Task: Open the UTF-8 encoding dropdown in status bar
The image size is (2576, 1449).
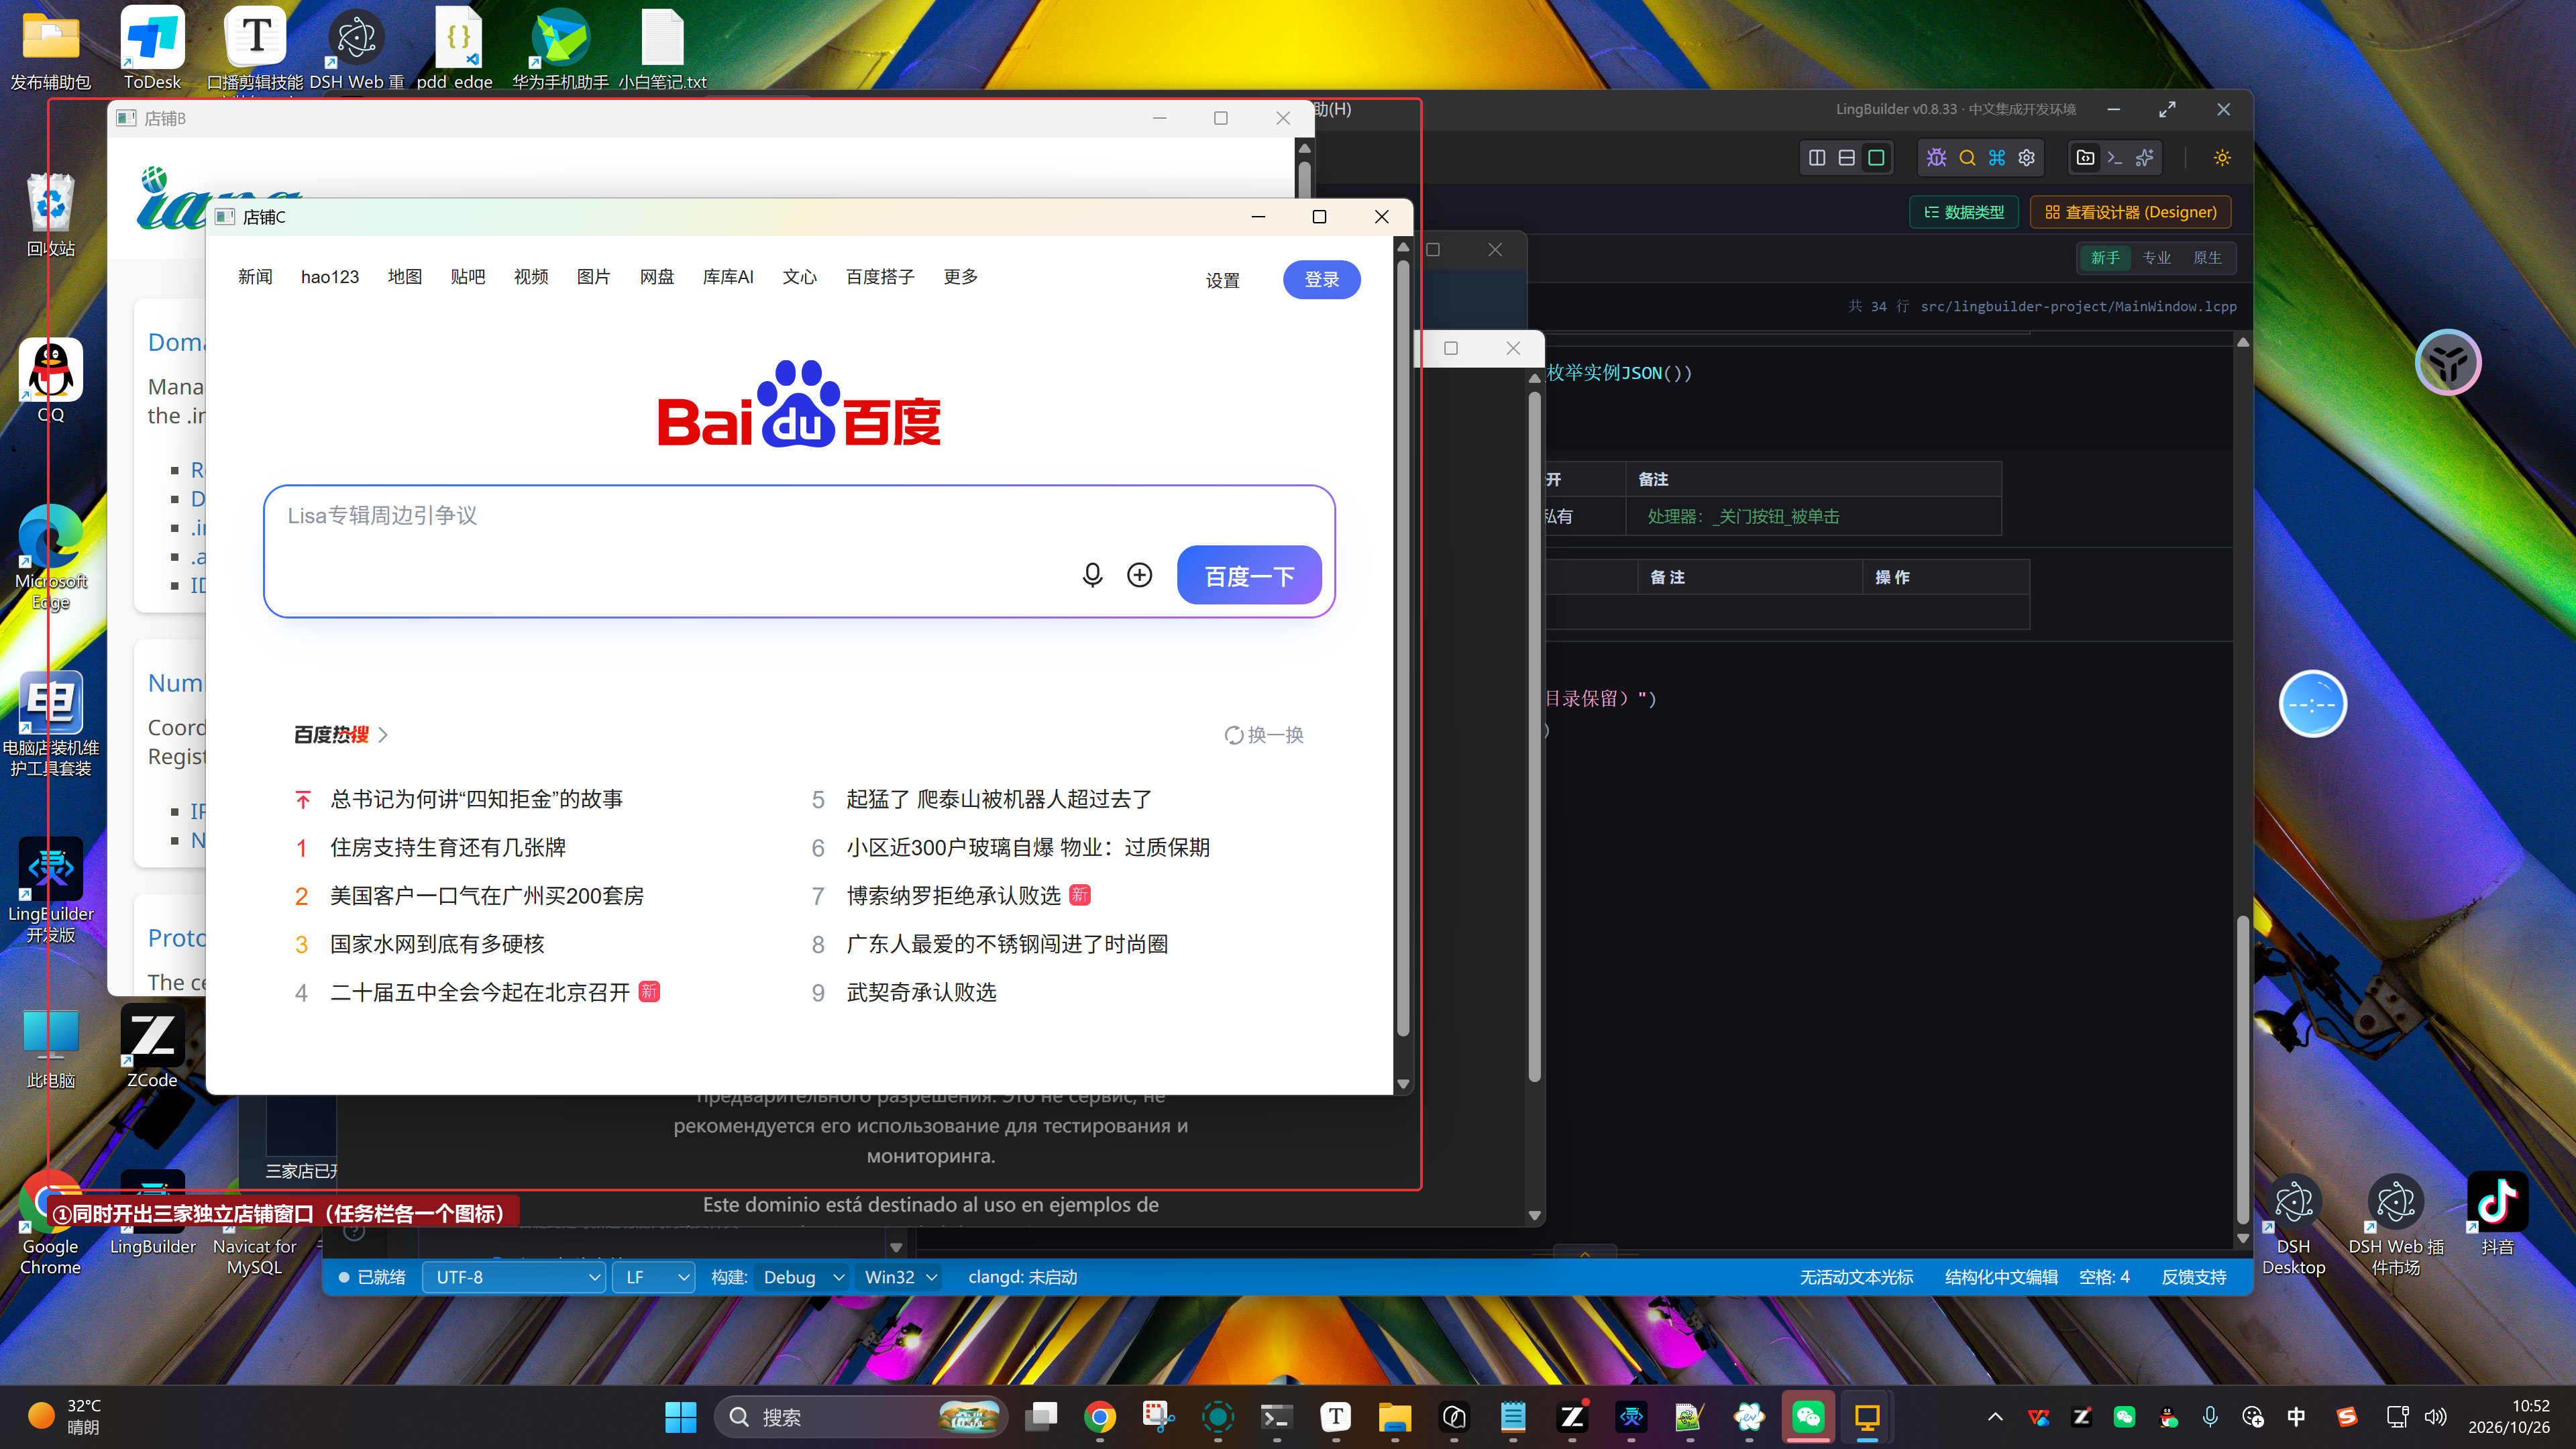Action: point(514,1277)
